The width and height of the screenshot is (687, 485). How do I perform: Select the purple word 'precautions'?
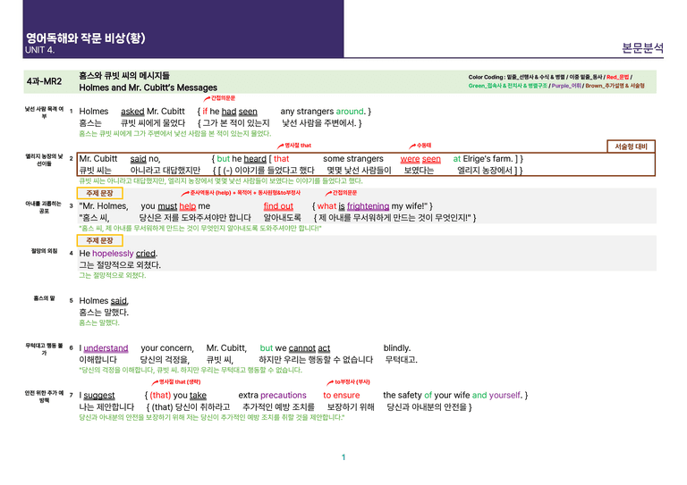coord(283,396)
